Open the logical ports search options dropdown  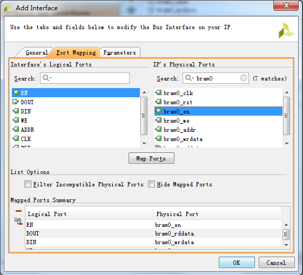[47, 78]
